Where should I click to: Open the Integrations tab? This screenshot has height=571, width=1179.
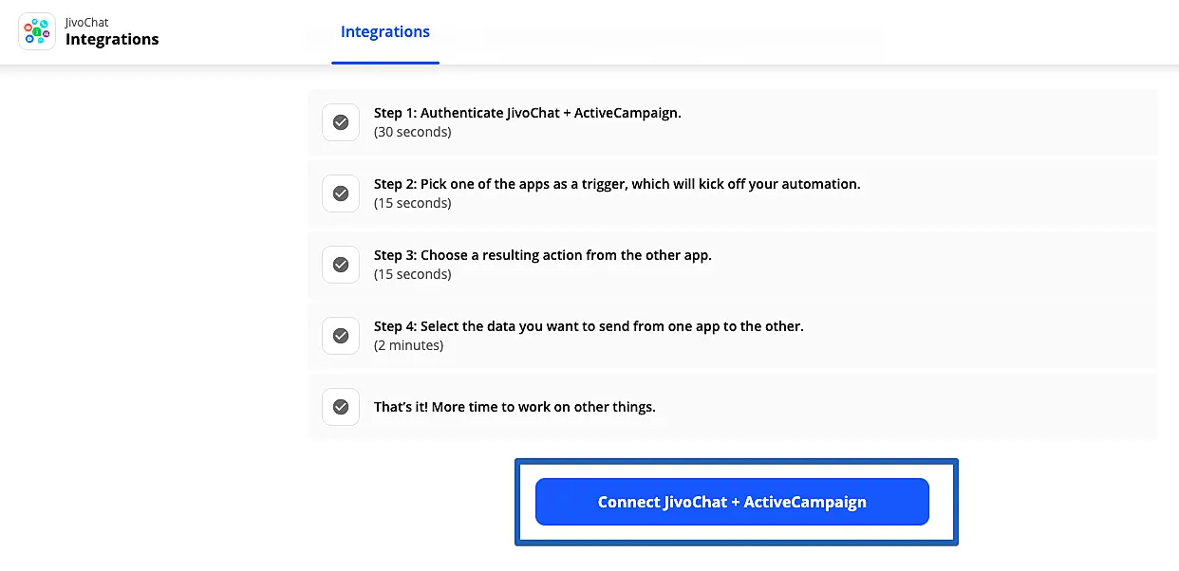tap(384, 32)
